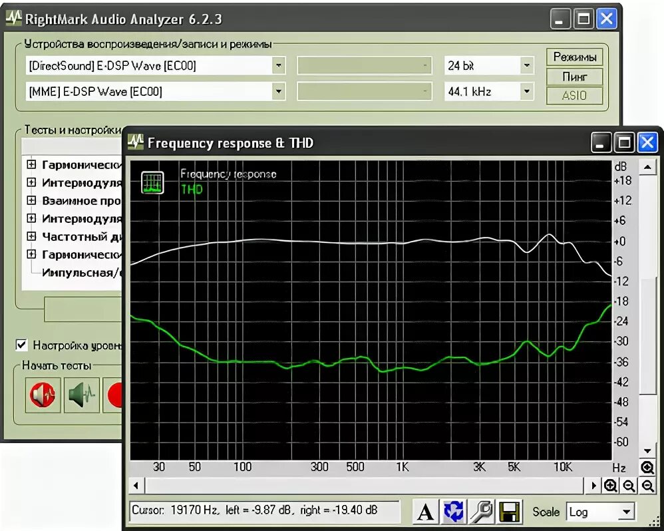Click the +18 dB axis label
The image size is (664, 531).
coord(623,181)
